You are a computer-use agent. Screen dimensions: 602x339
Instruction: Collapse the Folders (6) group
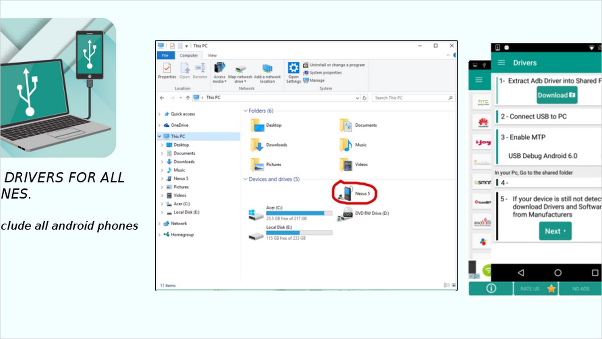click(x=245, y=111)
